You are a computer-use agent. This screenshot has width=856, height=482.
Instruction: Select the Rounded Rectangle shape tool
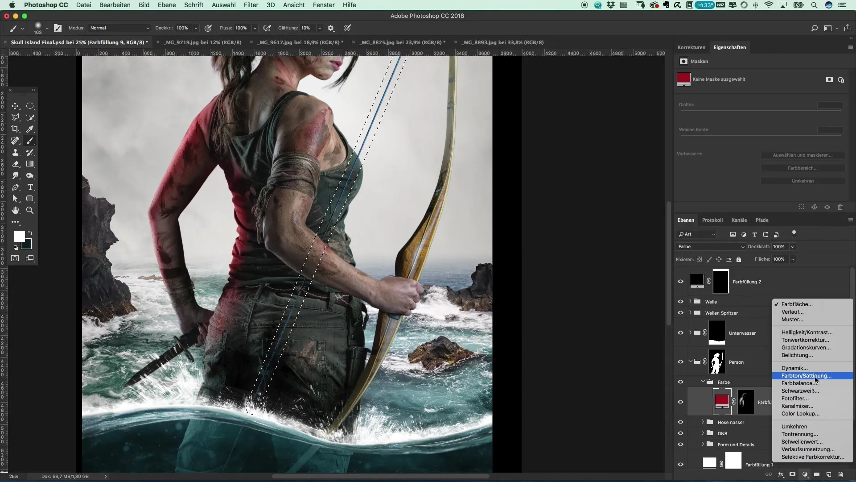(30, 199)
